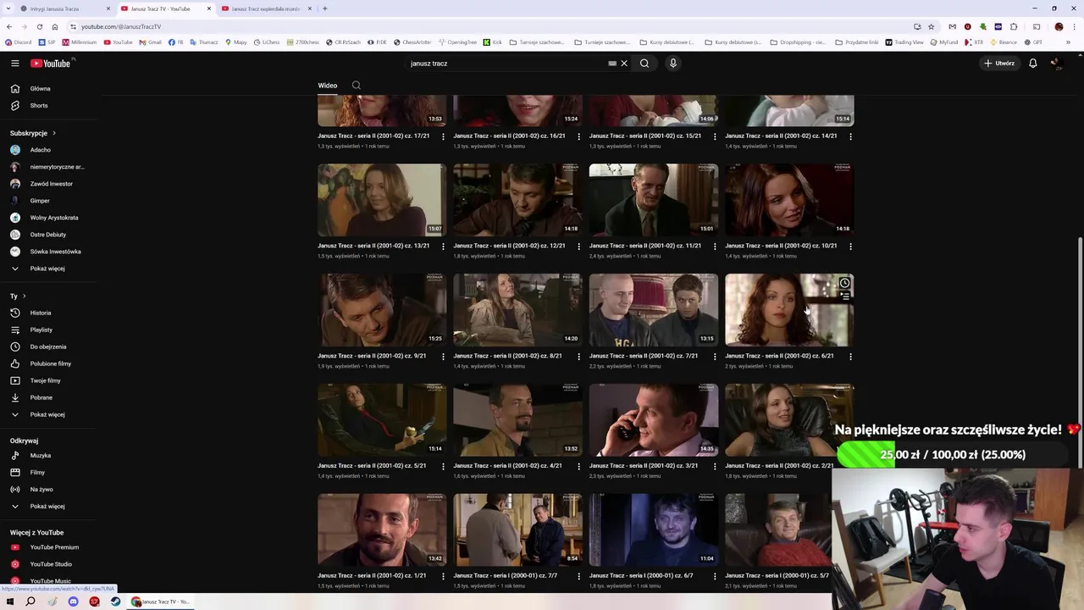Expand the Subskrypcje section heading
The width and height of the screenshot is (1084, 610).
pyautogui.click(x=33, y=133)
